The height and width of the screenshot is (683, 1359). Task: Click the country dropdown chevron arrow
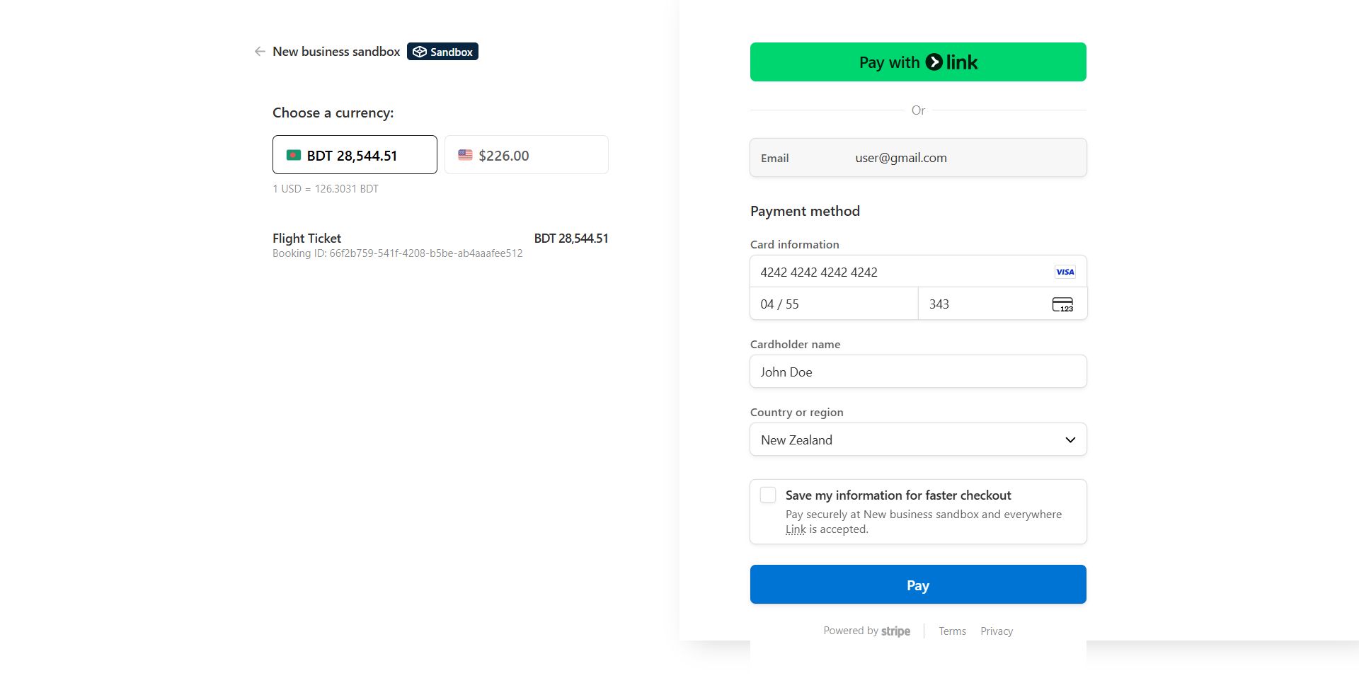click(1070, 440)
